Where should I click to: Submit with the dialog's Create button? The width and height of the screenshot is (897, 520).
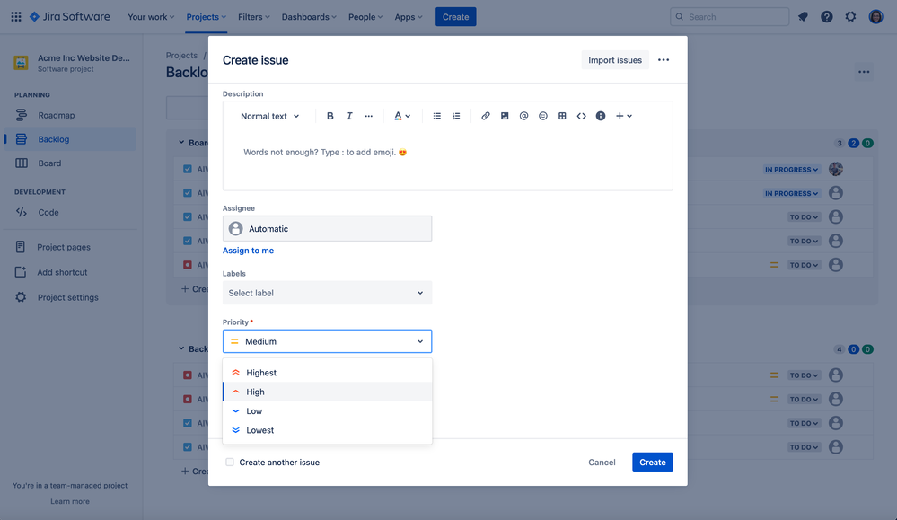pos(652,463)
